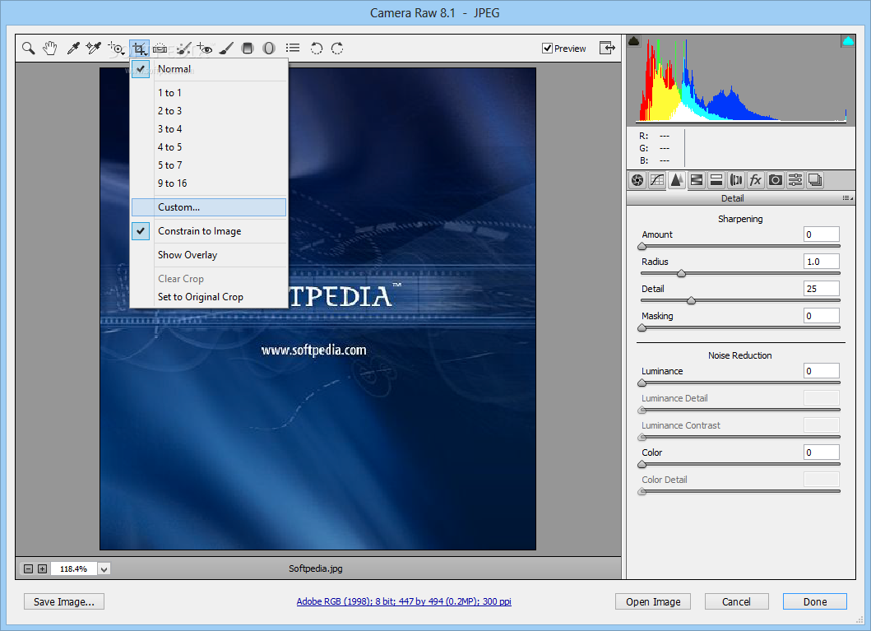Viewport: 871px width, 631px height.
Task: Open the Lens Corrections tab
Action: pos(736,180)
